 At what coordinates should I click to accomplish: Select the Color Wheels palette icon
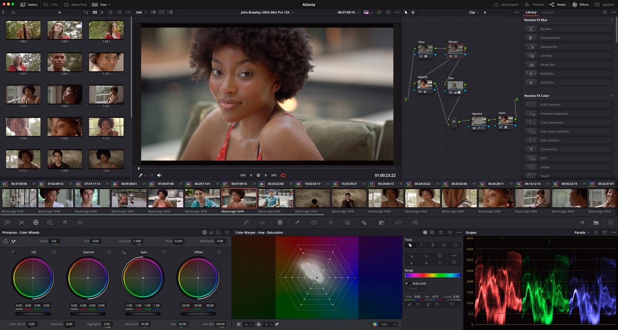pos(36,222)
